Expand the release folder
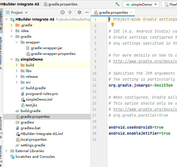177x167 pixels. tap(17, 77)
